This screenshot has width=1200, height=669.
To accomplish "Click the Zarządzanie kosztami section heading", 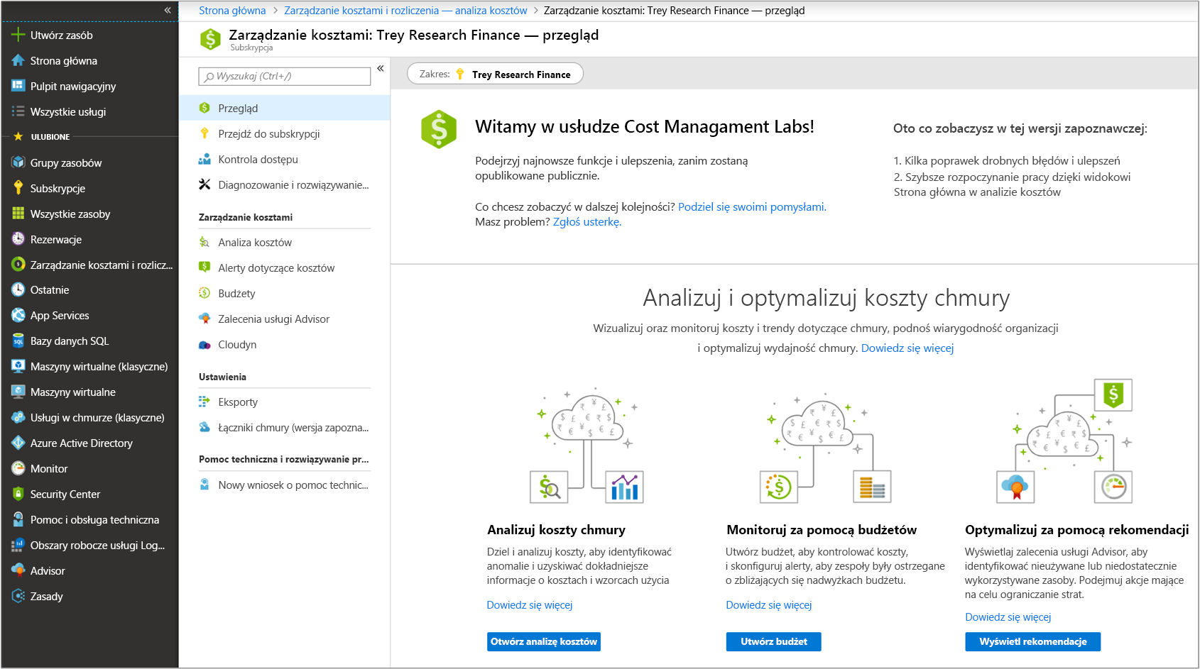I will 246,217.
